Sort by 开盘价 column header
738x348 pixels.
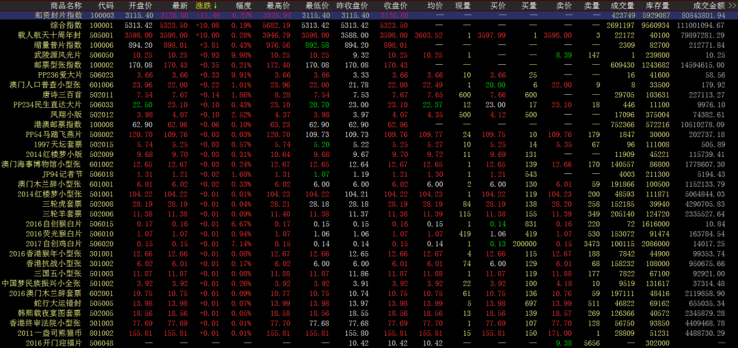click(x=140, y=5)
